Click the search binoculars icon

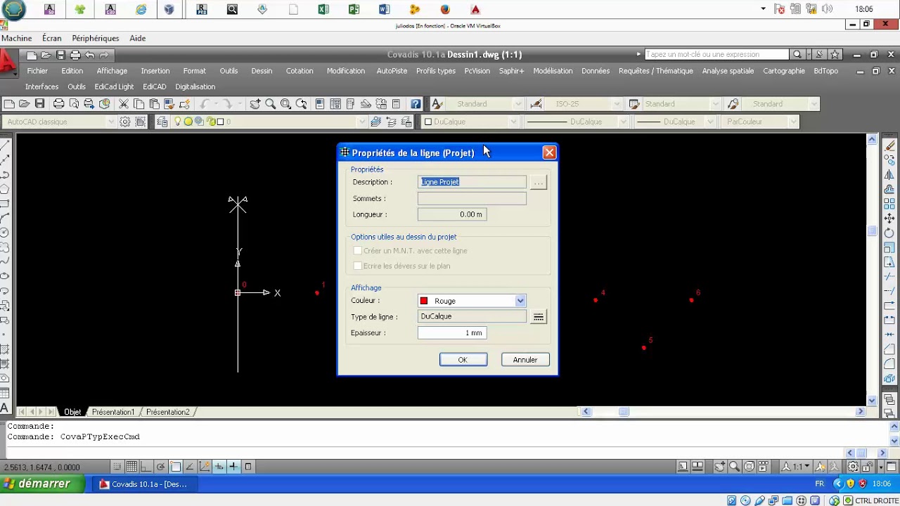pos(797,54)
